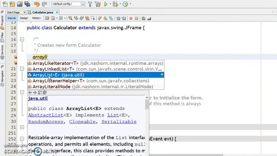Close the Calculator.java tab
277x156 pixels.
(x=57, y=13)
